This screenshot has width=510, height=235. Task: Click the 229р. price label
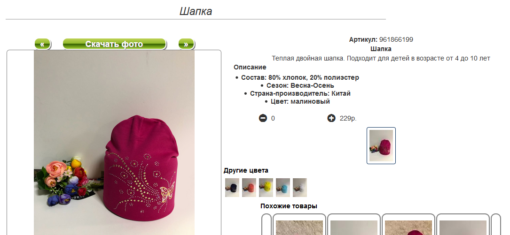(x=348, y=118)
